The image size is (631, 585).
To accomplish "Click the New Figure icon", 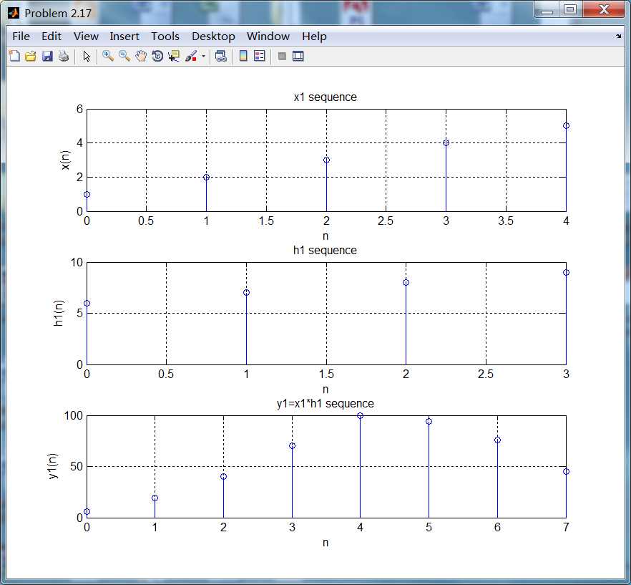I will tap(14, 56).
